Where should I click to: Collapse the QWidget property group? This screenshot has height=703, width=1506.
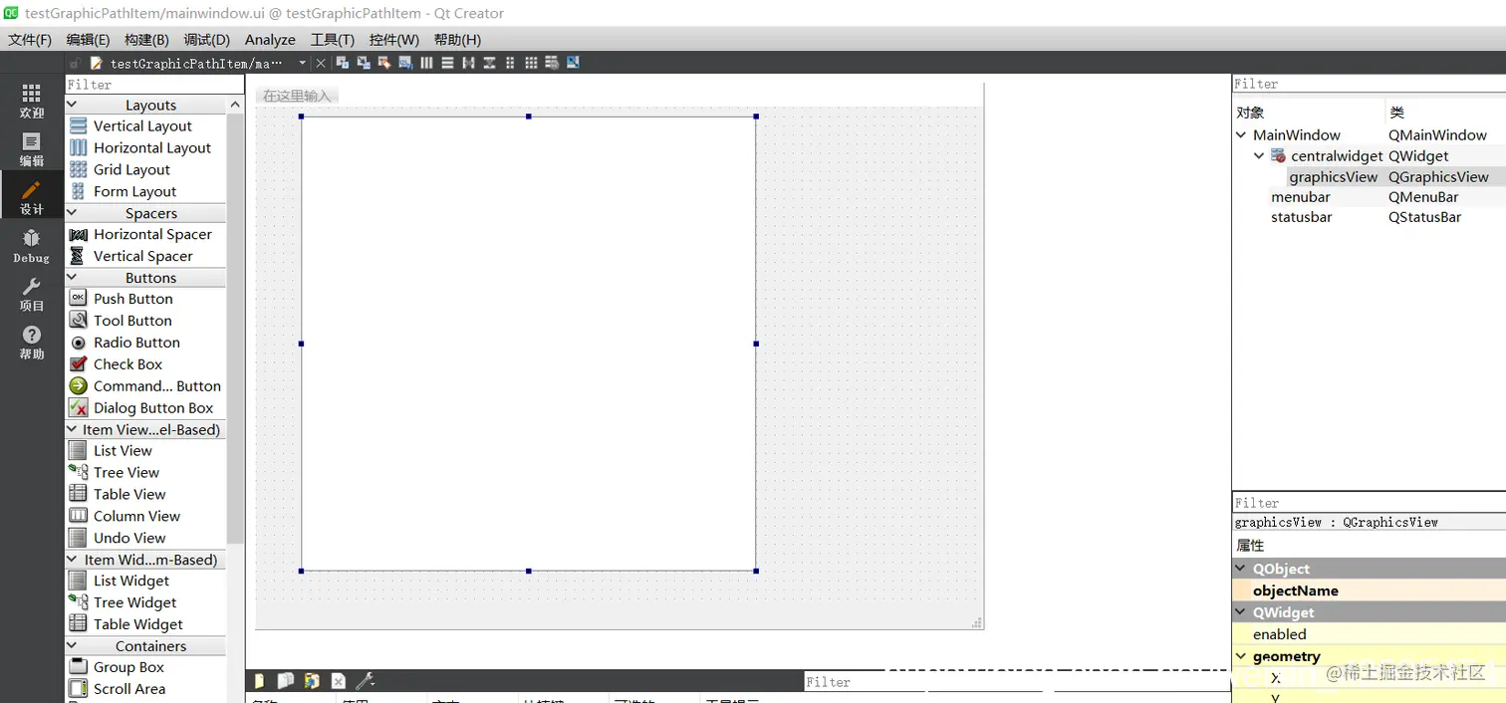1241,612
